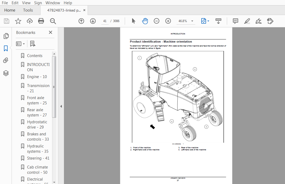This screenshot has height=184, width=285.
Task: Click the Bookmarks panel scrollbar thumb
Action: [54, 87]
